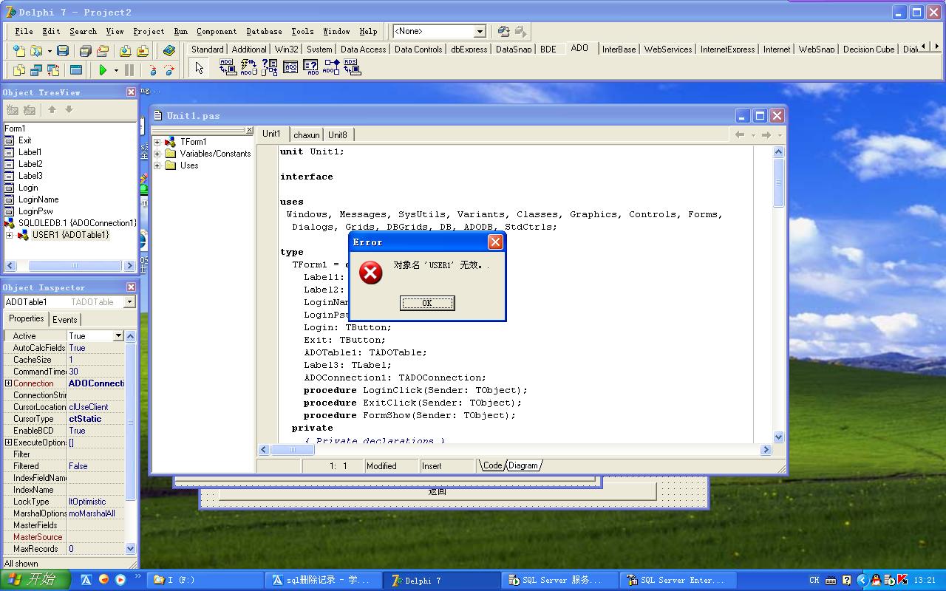This screenshot has height=591, width=946.
Task: Select the ADOConnection component icon
Action: click(x=228, y=68)
